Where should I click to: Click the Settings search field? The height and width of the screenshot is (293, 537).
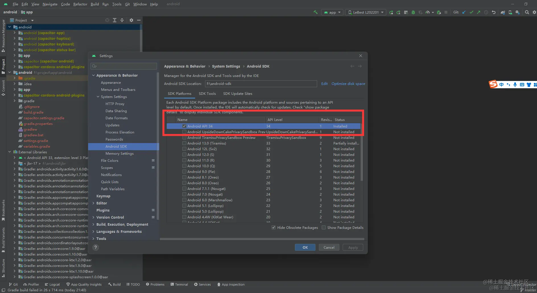click(124, 66)
